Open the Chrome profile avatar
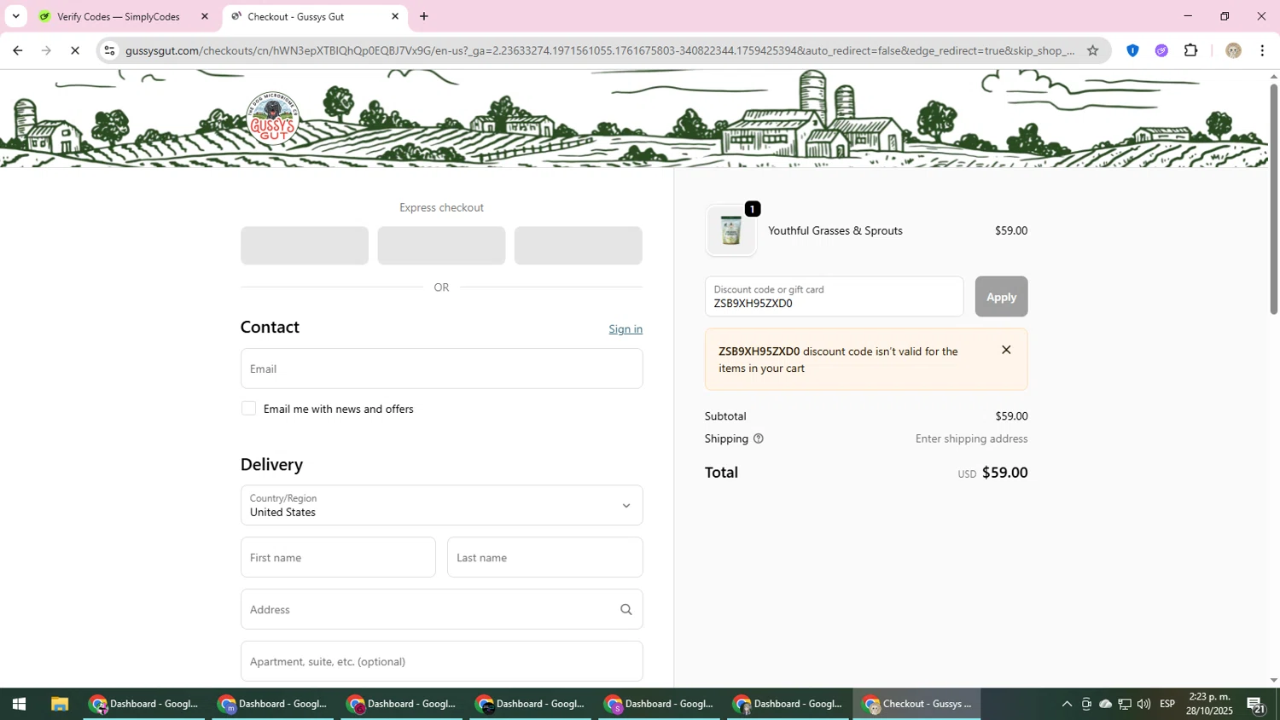Viewport: 1280px width, 720px height. coord(1233,50)
